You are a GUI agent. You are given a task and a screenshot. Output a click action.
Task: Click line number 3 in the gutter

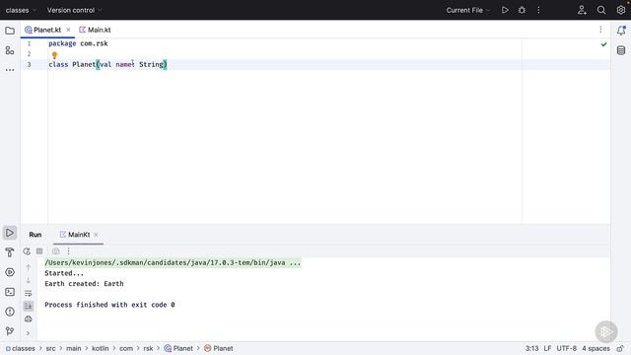pyautogui.click(x=29, y=64)
